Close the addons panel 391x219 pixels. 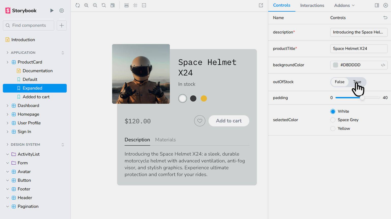(x=385, y=5)
